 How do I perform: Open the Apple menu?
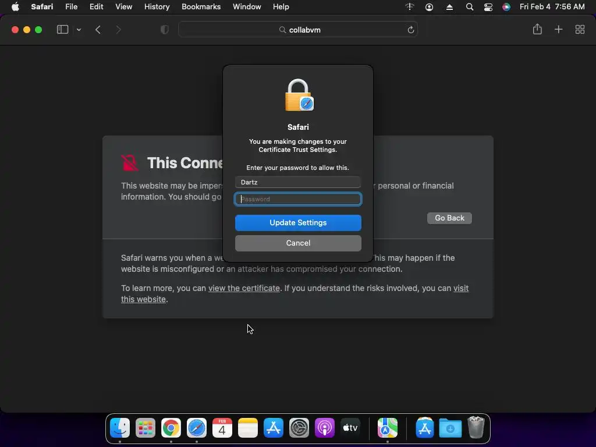click(15, 7)
